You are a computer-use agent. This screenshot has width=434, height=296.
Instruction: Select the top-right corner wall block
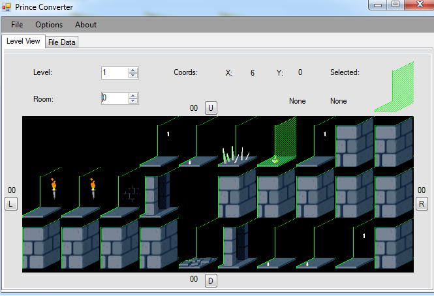394,143
